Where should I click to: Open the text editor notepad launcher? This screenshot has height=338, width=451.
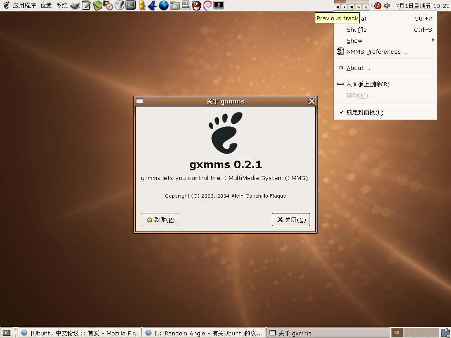86,5
